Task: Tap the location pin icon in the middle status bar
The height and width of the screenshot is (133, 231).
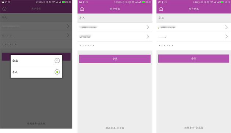Action: (x=123, y=2)
